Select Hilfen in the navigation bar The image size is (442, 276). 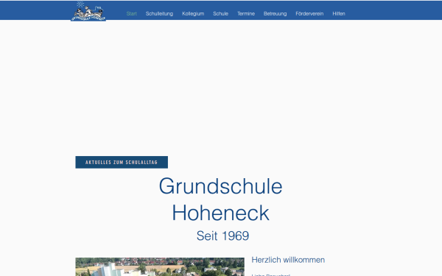tap(339, 13)
